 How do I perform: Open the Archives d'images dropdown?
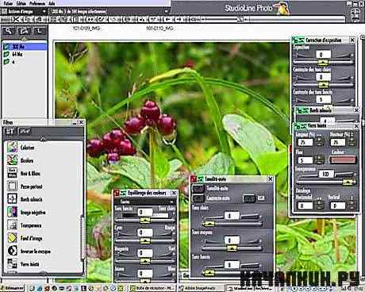[24, 11]
